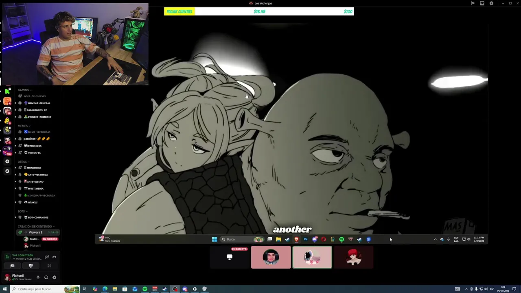
Task: Toggle deafen with the headphones icon
Action: point(46,278)
